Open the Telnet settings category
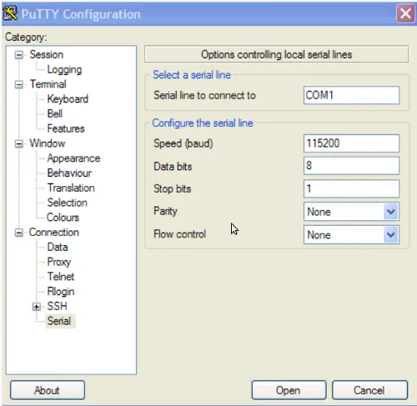This screenshot has width=417, height=406. (x=61, y=277)
